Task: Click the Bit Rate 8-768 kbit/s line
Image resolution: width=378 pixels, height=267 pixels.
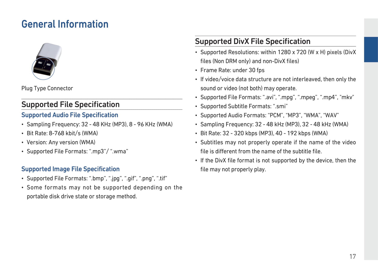Action: [62, 133]
